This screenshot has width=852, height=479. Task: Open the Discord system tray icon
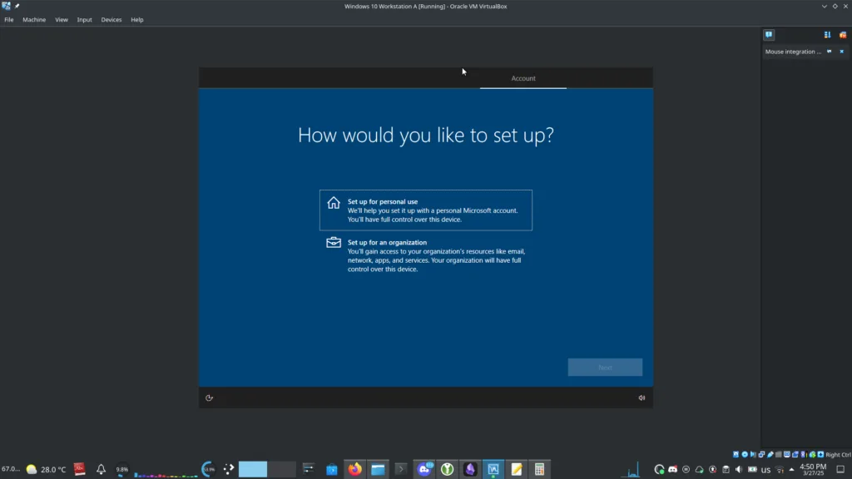coord(672,469)
